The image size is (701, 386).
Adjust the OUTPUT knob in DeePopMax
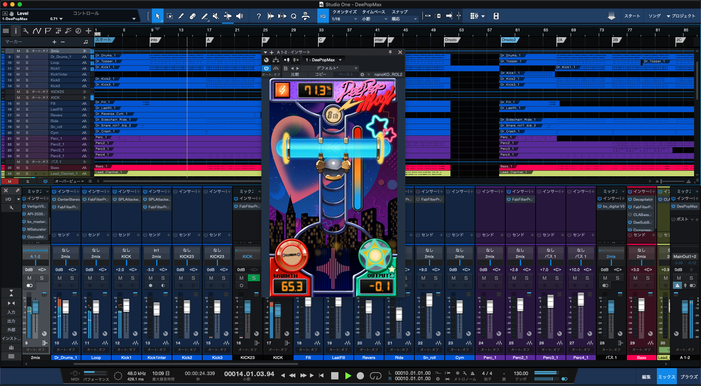click(375, 255)
